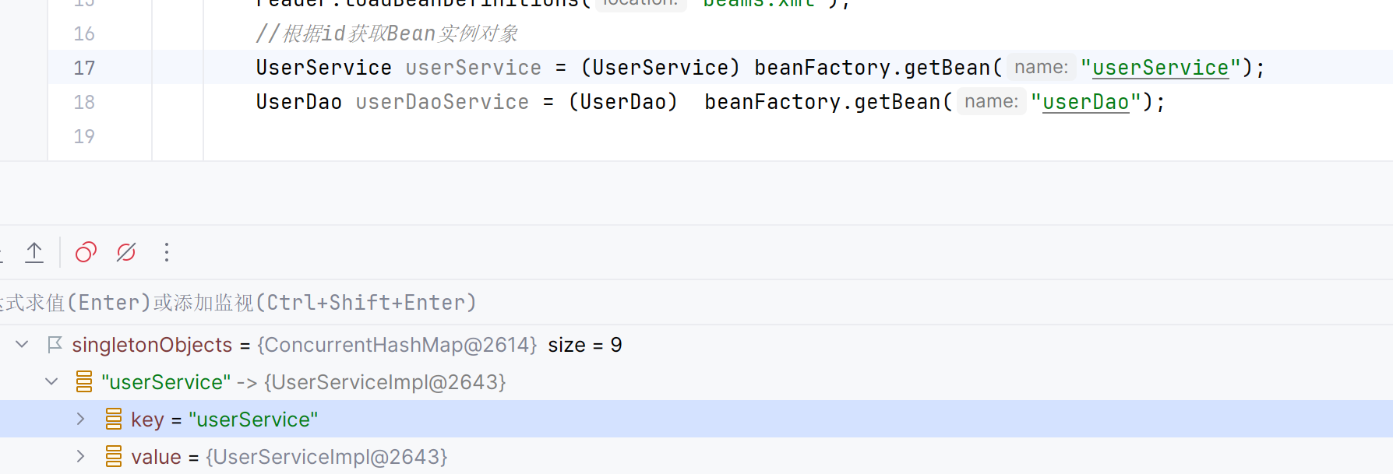
Task: Open the three-dot more debugger actions menu
Action: coord(167,252)
